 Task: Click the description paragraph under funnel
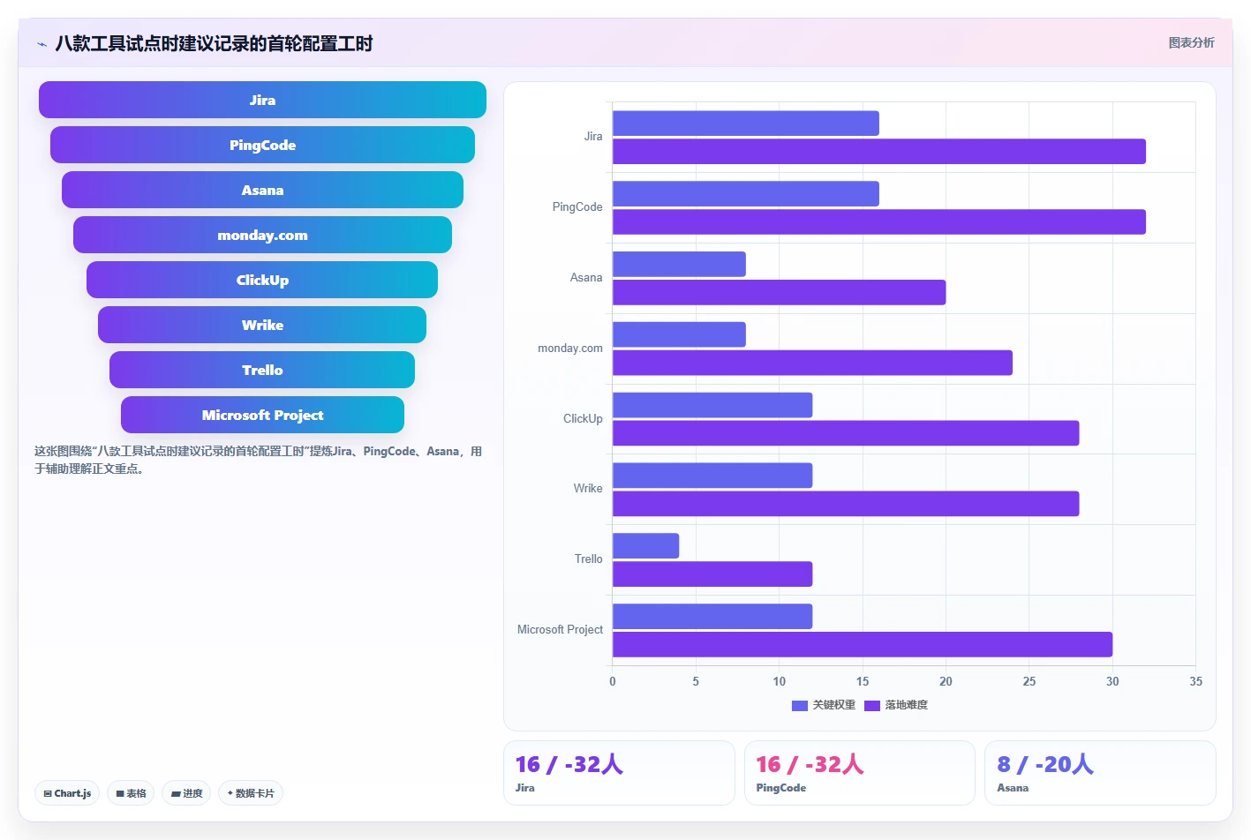pyautogui.click(x=258, y=460)
